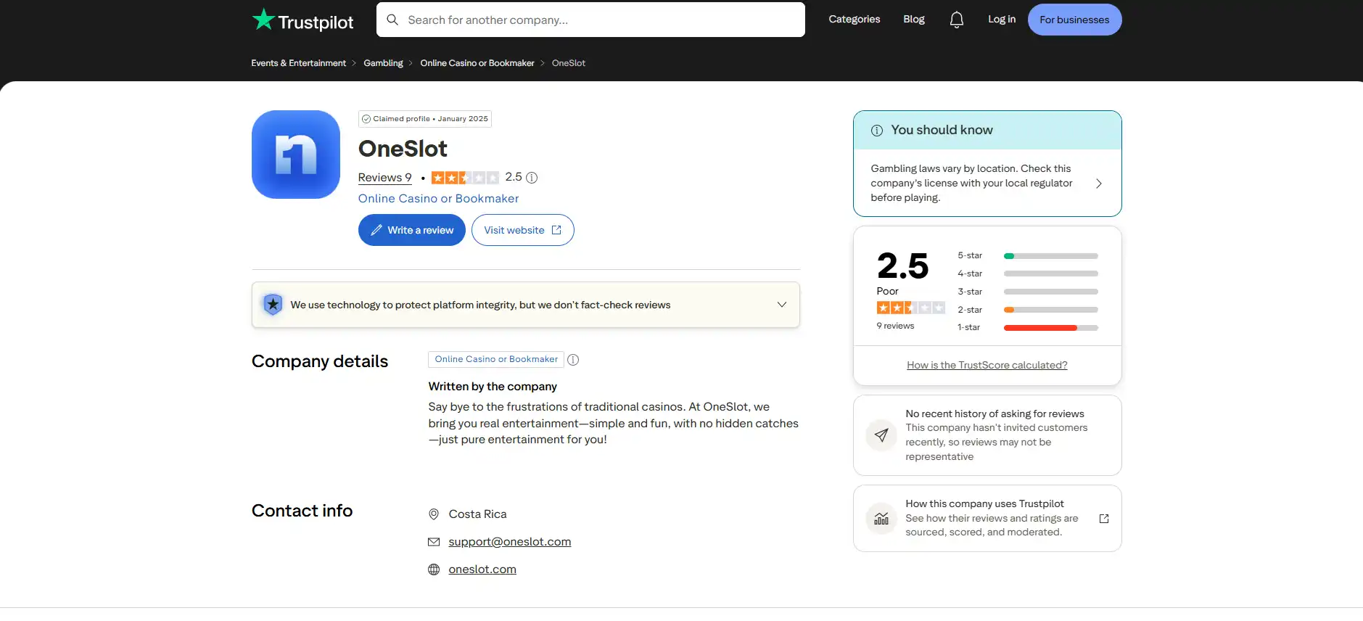Select Online Casino or Bookmaker breadcrumb
The image size is (1363, 621).
pyautogui.click(x=477, y=63)
